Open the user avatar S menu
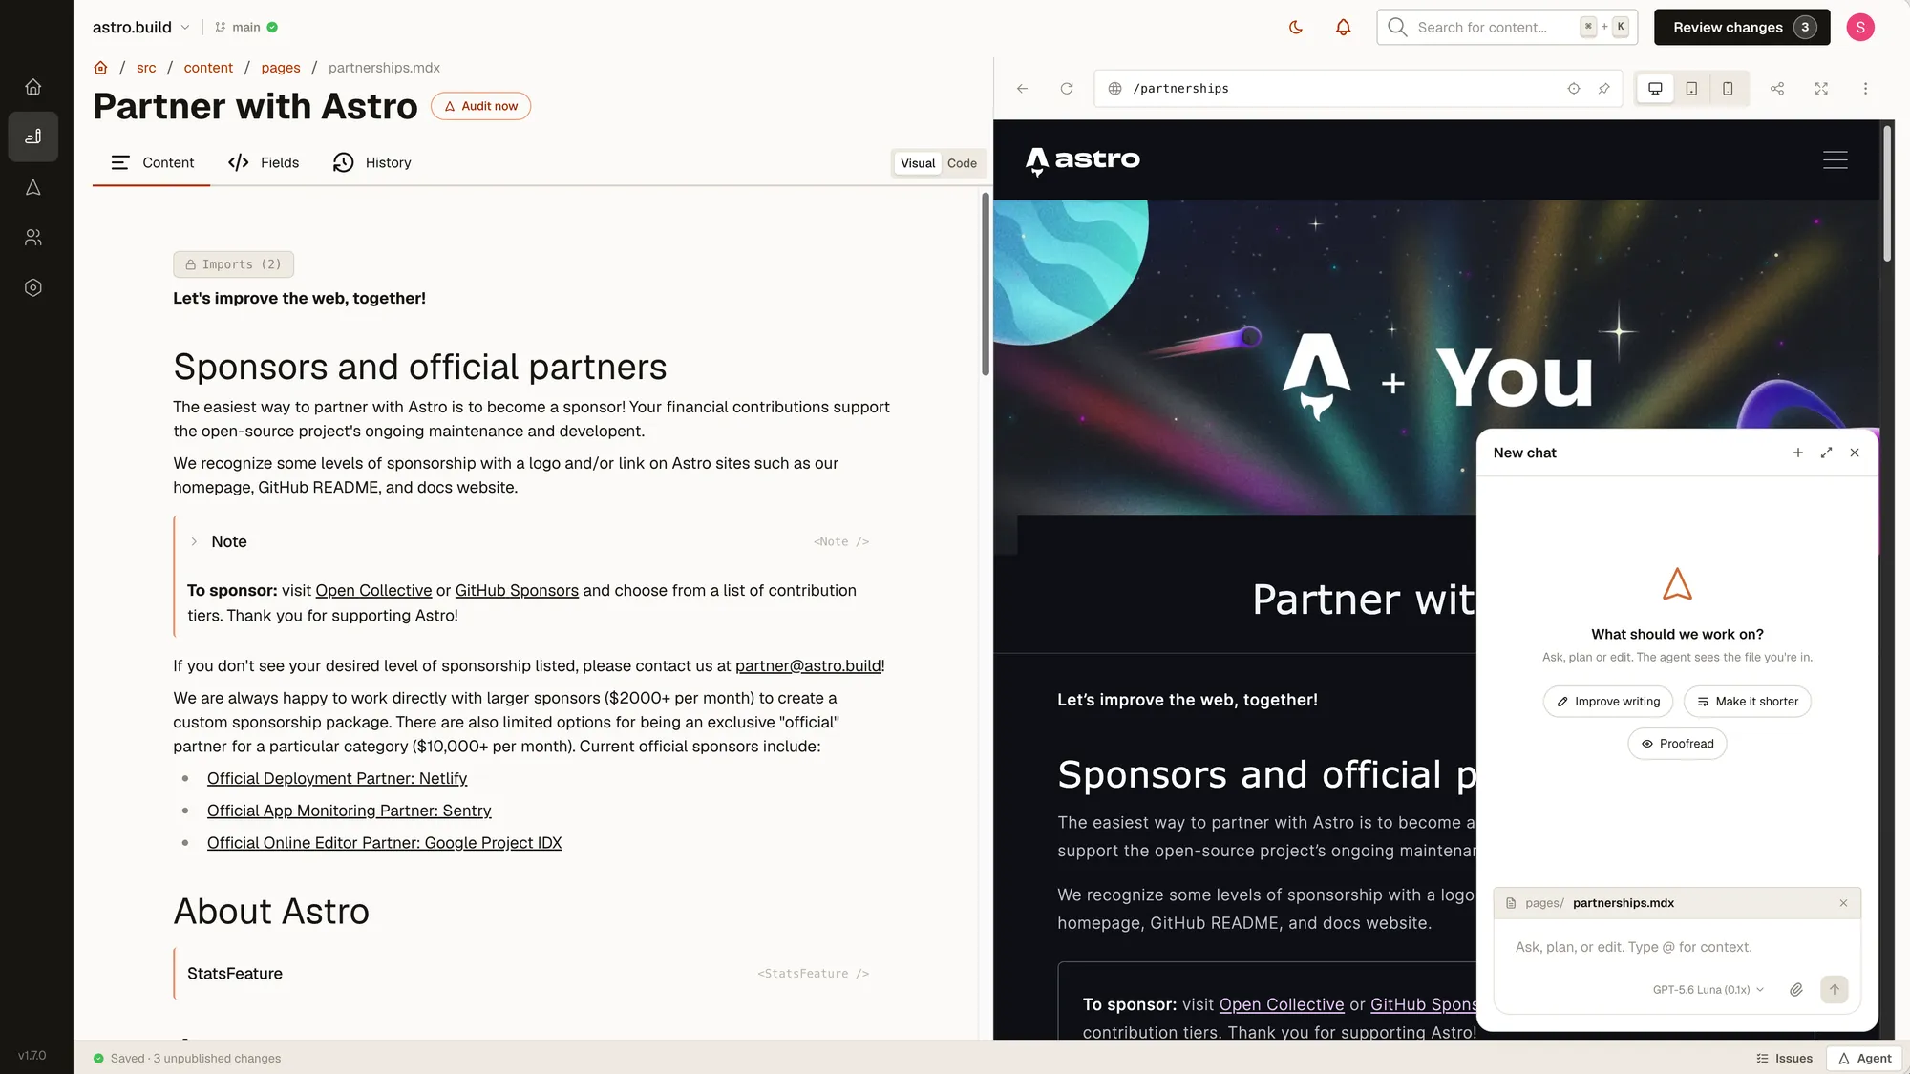The height and width of the screenshot is (1074, 1910). tap(1860, 28)
